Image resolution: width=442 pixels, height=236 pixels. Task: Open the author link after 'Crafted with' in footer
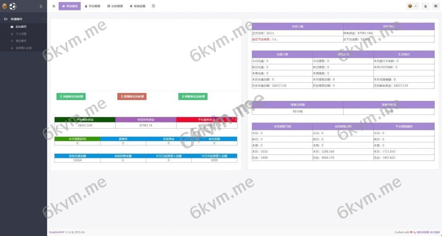(x=428, y=233)
